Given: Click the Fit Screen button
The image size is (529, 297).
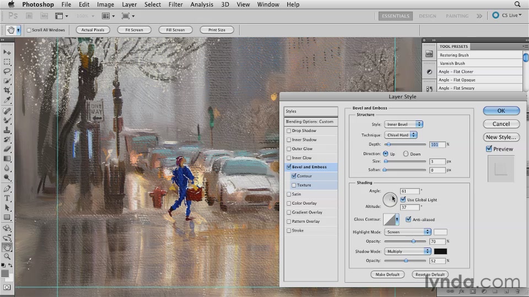Looking at the screenshot, I should point(134,30).
